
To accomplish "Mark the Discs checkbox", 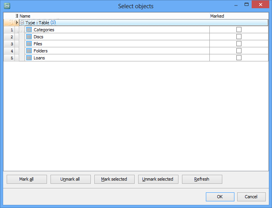I will pyautogui.click(x=239, y=37).
